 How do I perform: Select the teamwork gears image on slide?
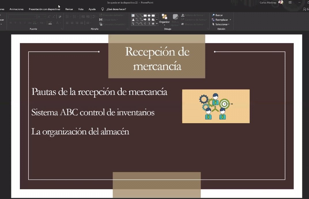[x=216, y=106]
